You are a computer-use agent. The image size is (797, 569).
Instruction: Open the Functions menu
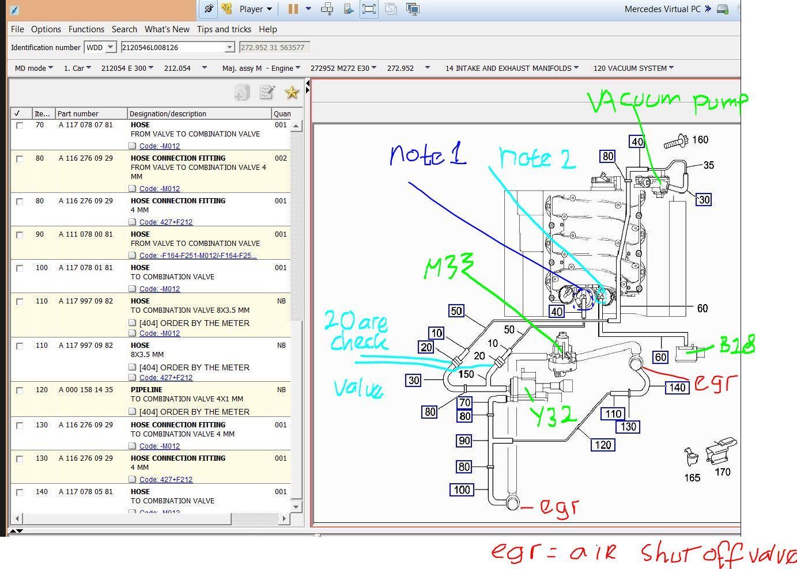click(86, 29)
